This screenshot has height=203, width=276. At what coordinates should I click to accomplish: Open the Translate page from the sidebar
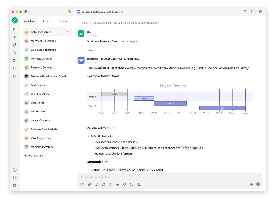pos(15,52)
